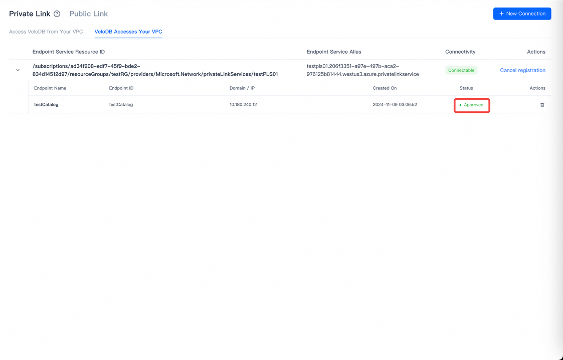Click the Created On column header
The height and width of the screenshot is (360, 563).
(384, 88)
